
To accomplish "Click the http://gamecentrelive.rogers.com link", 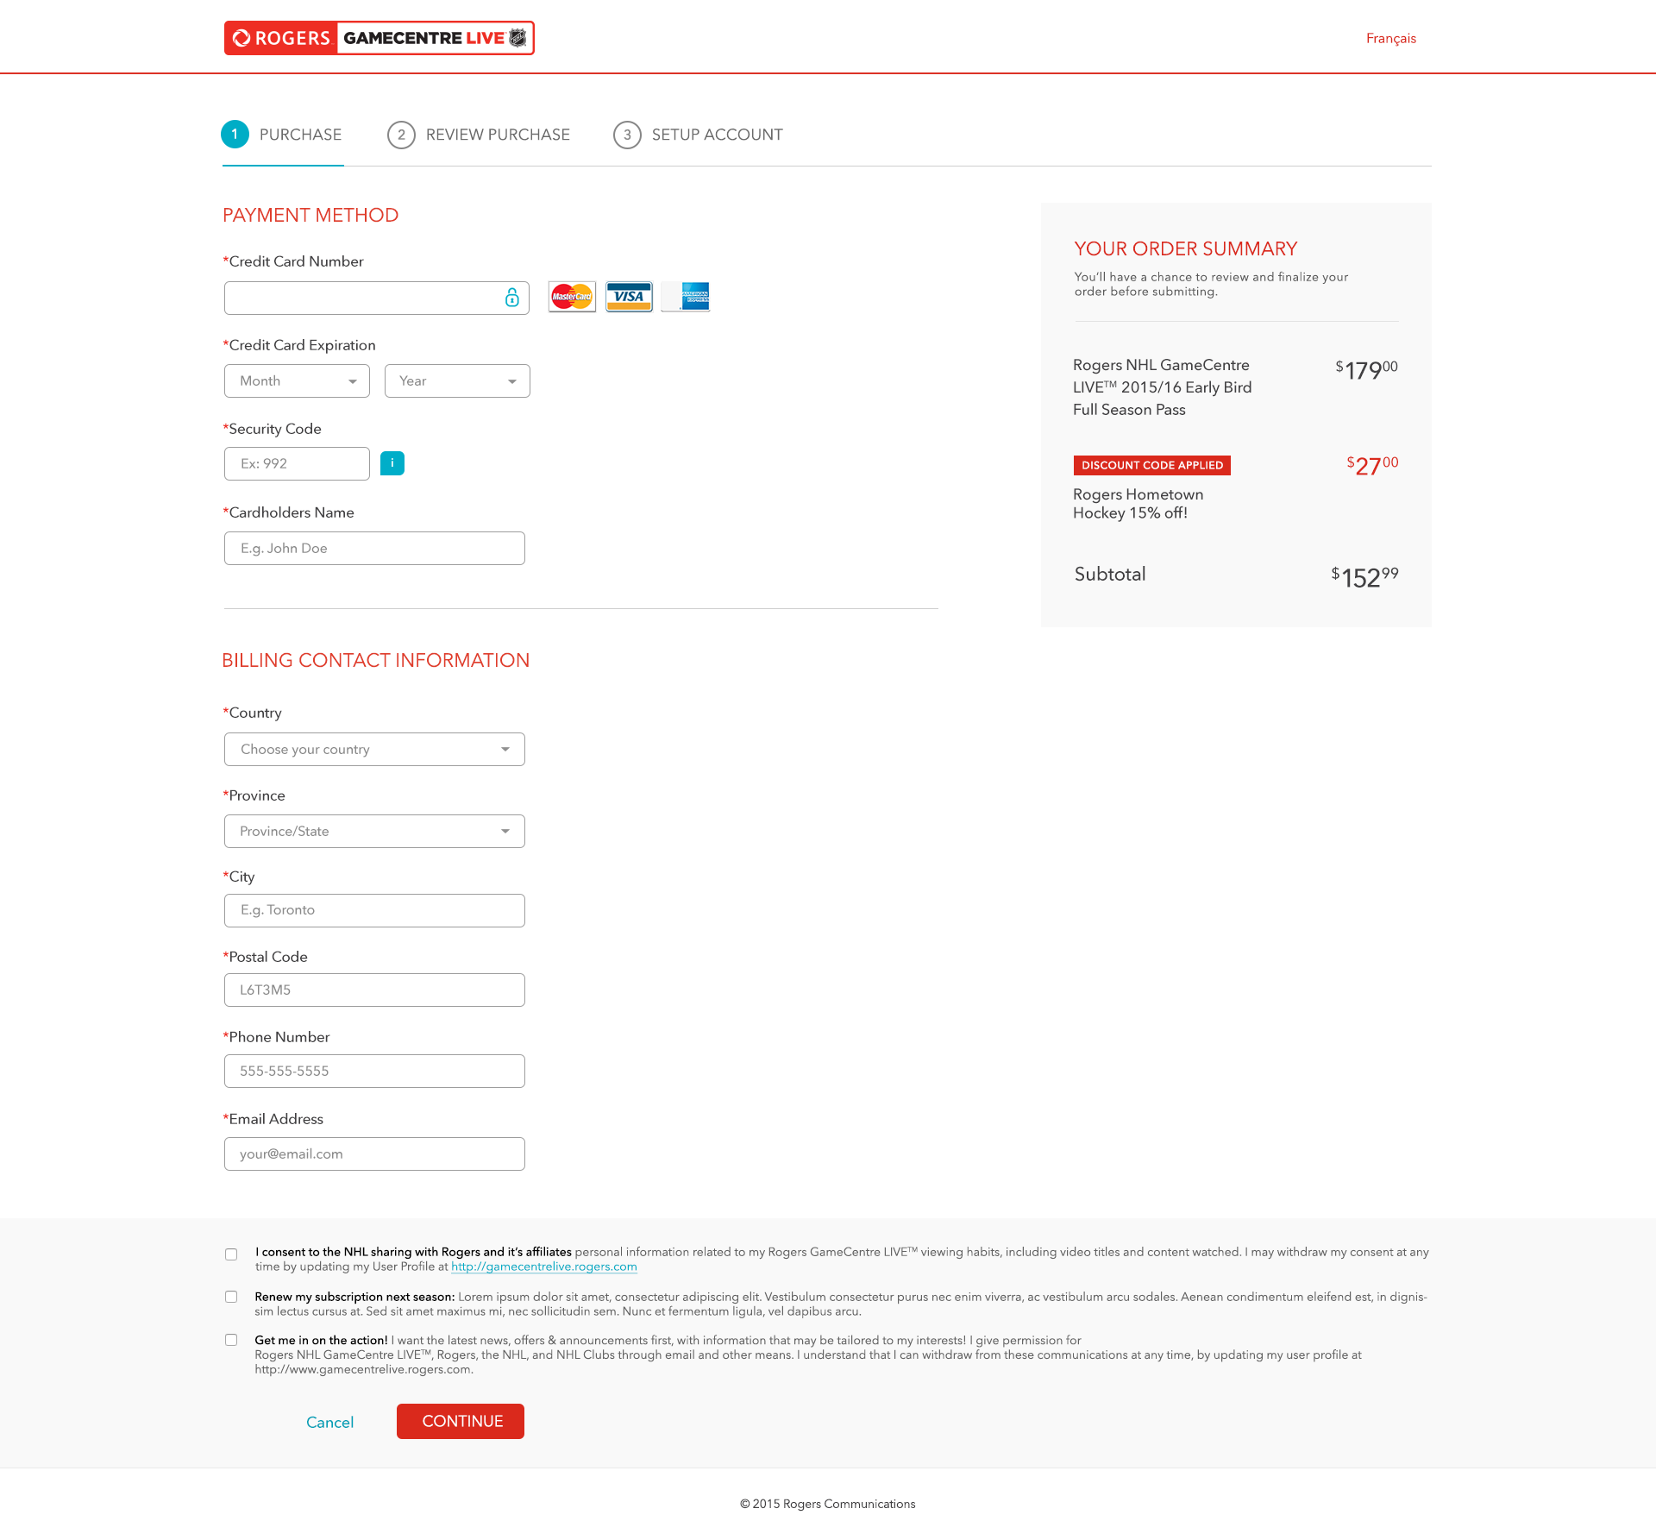I will (x=543, y=1267).
